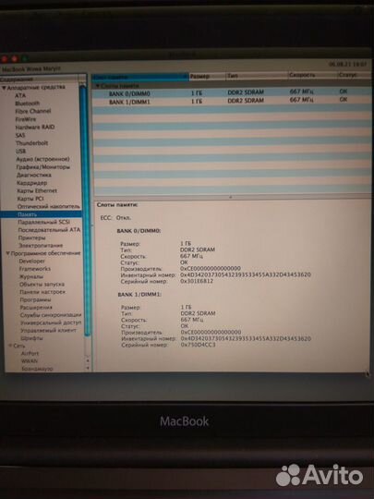Select Принтеры in the sidebar
The image size is (374, 499).
[x=31, y=237]
